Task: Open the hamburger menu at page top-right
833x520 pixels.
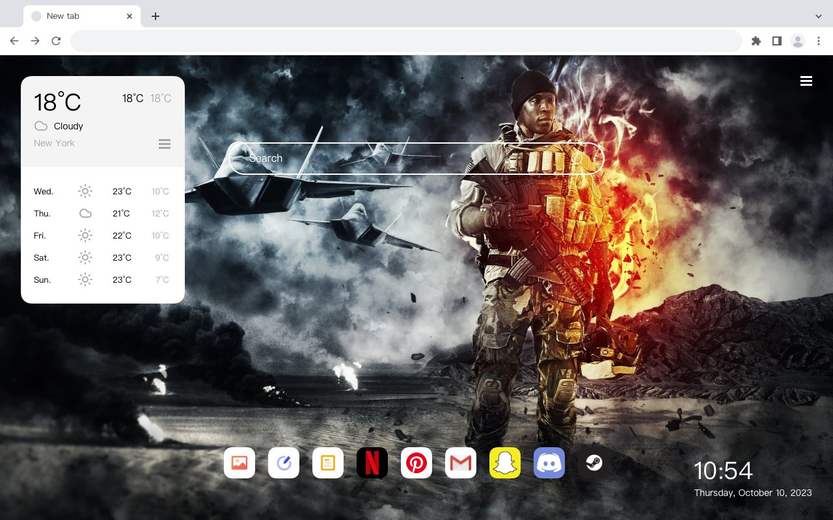Action: pyautogui.click(x=806, y=81)
